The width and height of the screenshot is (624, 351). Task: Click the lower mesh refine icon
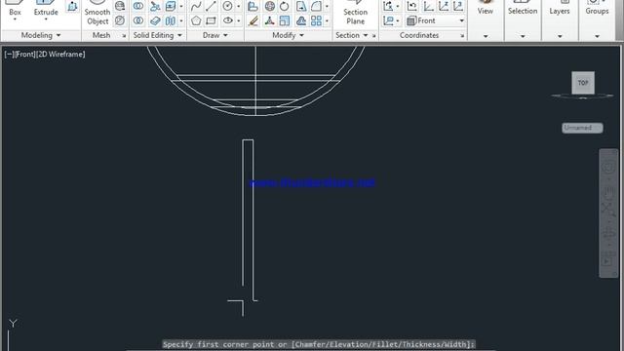pyautogui.click(x=120, y=20)
